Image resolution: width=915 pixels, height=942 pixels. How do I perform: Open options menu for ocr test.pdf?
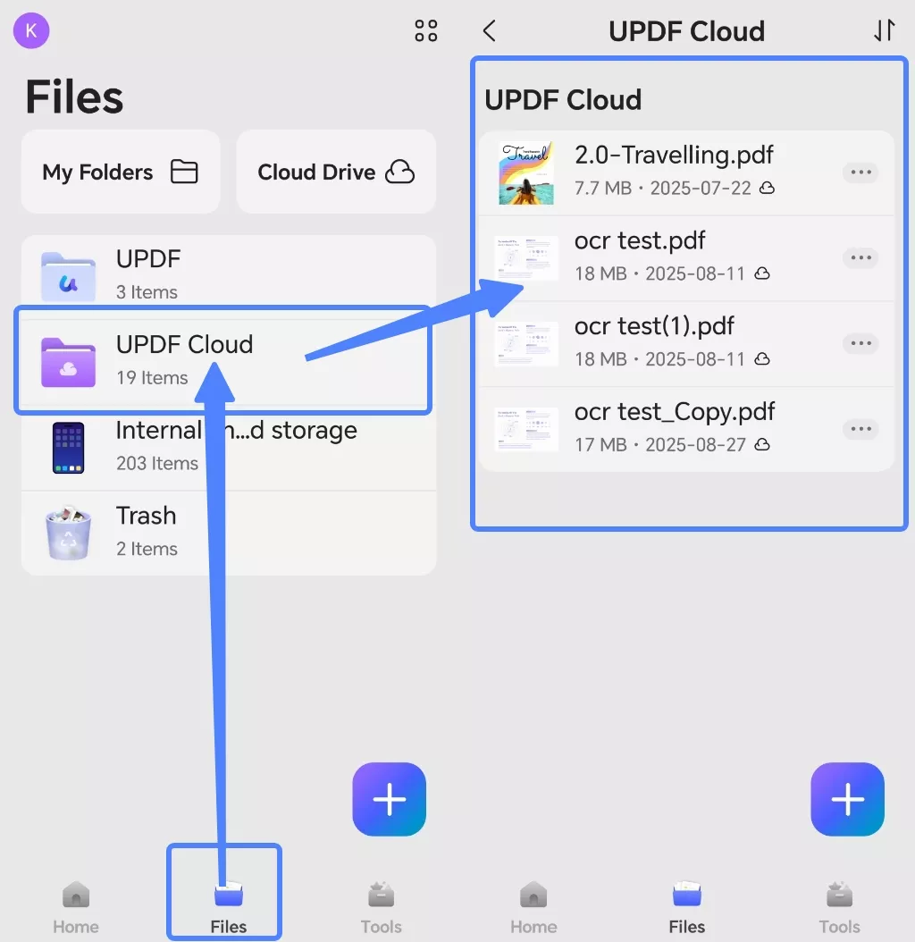tap(860, 257)
